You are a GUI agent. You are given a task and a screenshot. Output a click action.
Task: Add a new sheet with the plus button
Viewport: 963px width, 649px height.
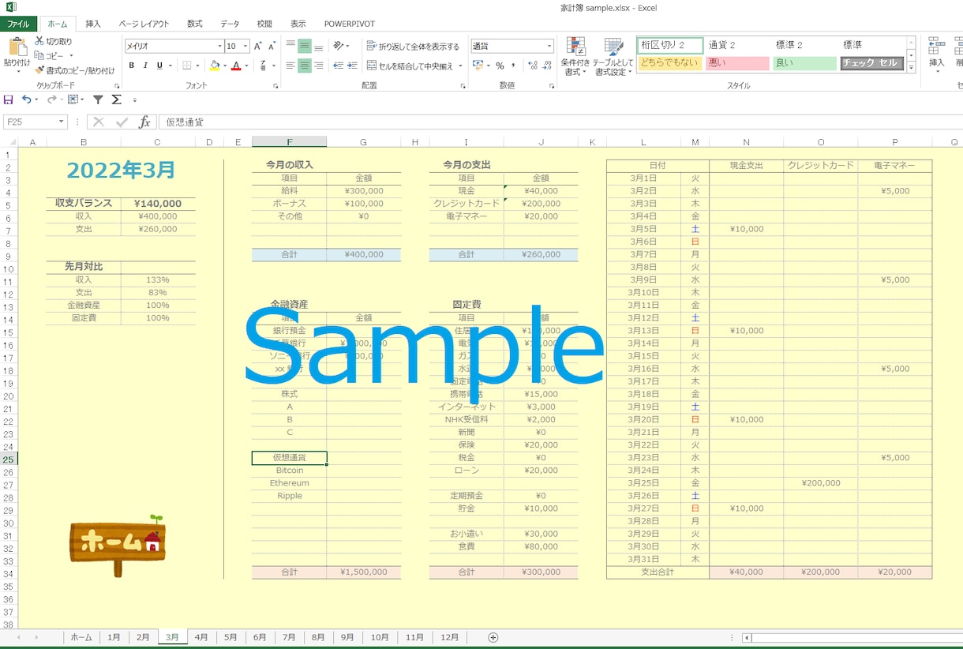coord(493,637)
